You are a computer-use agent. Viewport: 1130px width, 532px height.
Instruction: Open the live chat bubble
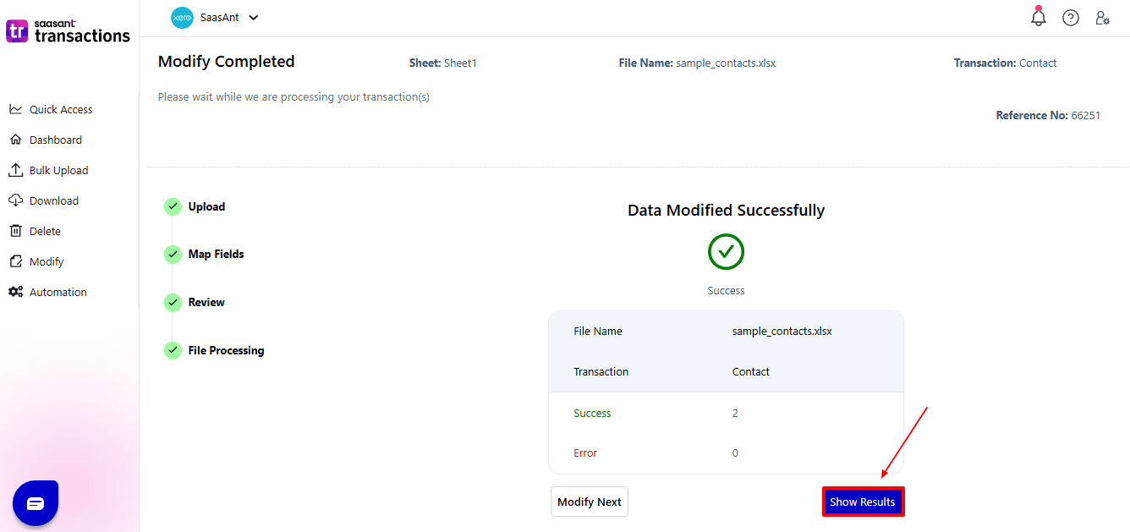tap(35, 502)
